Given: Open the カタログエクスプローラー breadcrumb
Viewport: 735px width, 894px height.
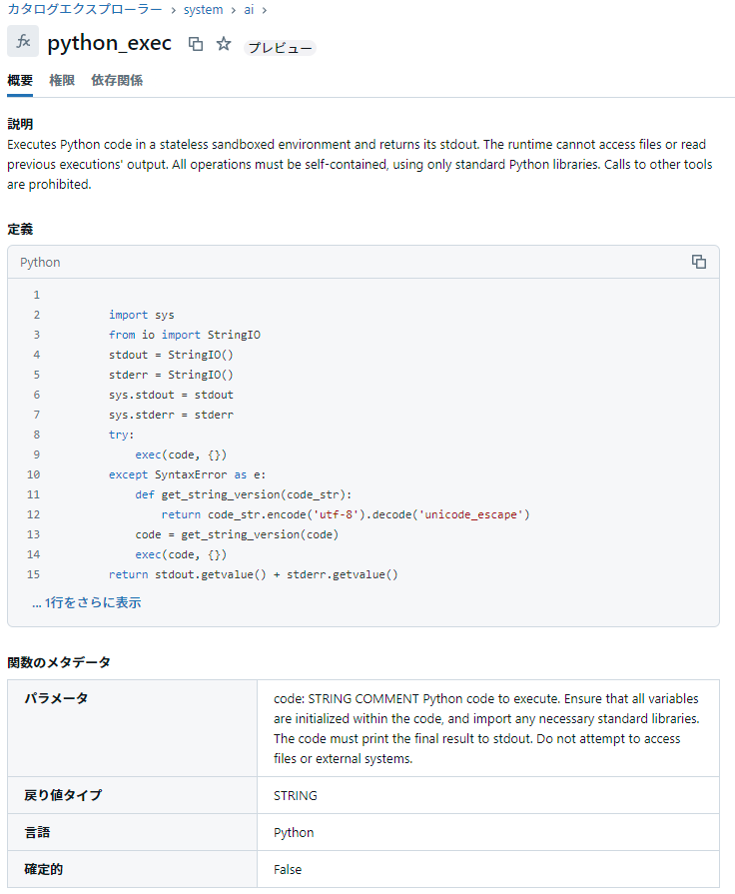Looking at the screenshot, I should 85,10.
